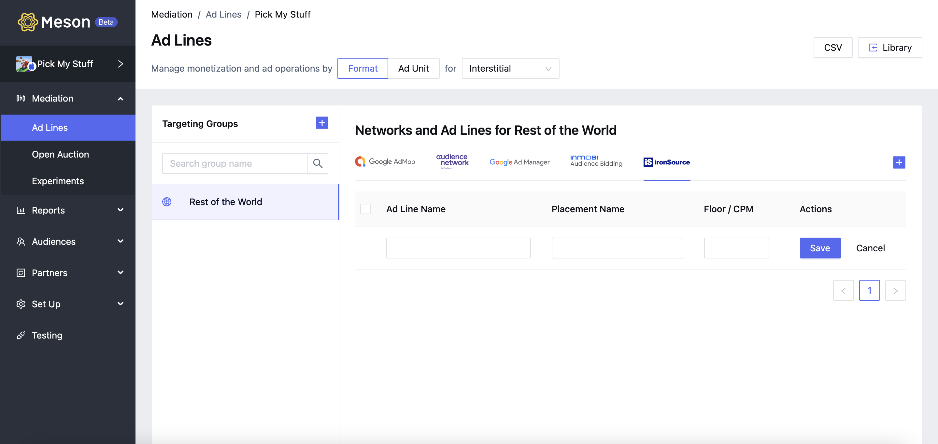The width and height of the screenshot is (938, 444).
Task: Click the Audiences people icon
Action: tap(21, 242)
